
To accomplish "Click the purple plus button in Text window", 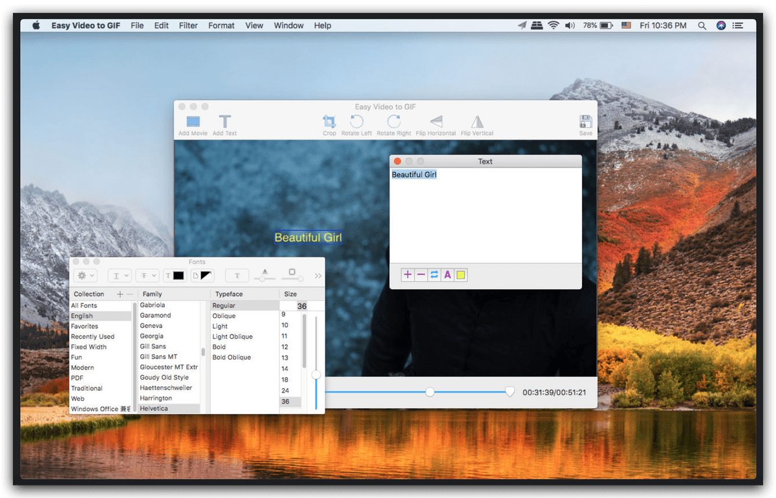I will point(407,275).
